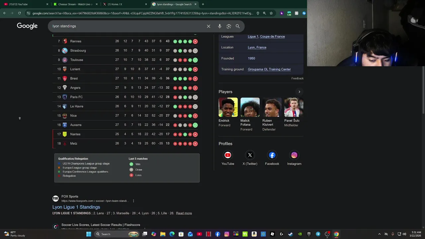This screenshot has width=425, height=239.
Task: Expand the Players carousel arrow
Action: point(299,92)
